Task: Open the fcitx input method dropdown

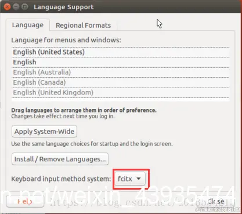Action: coord(129,179)
